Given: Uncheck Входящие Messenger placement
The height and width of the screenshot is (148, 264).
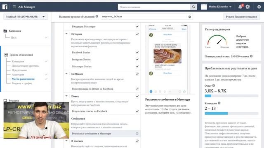Looking at the screenshot, I should [x=137, y=26].
